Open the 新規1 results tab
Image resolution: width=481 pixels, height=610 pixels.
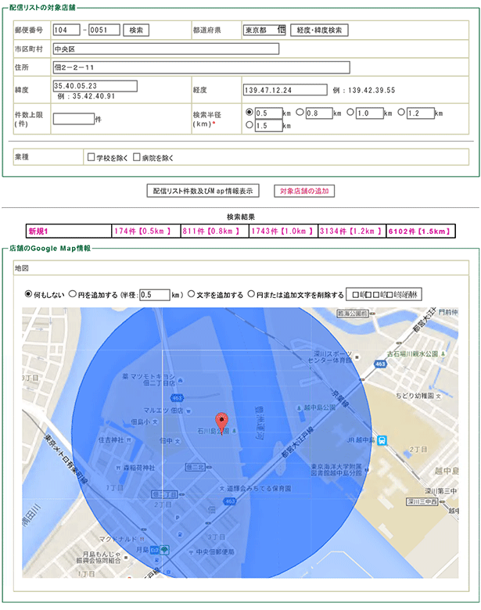click(x=69, y=231)
